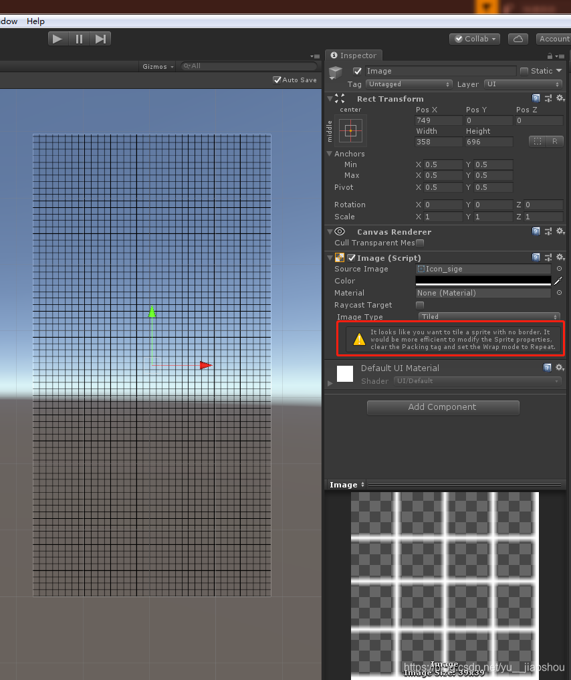Open the anchor presets box
The width and height of the screenshot is (571, 680).
tap(350, 130)
